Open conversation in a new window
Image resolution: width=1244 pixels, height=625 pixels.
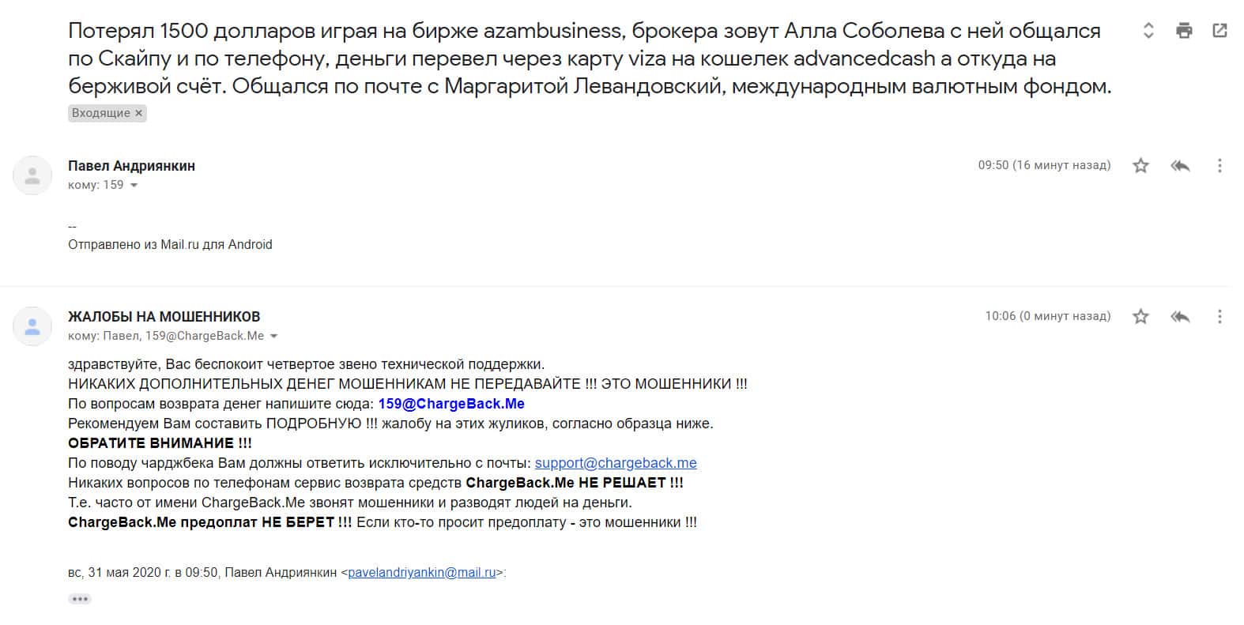[x=1219, y=31]
